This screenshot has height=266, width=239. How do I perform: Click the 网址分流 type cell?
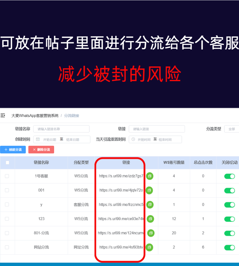(x=81, y=247)
